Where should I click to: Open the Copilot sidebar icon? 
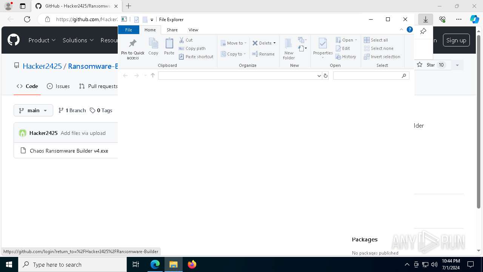pos(474,19)
